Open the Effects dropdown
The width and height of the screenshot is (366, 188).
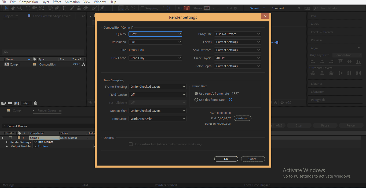tap(237, 42)
